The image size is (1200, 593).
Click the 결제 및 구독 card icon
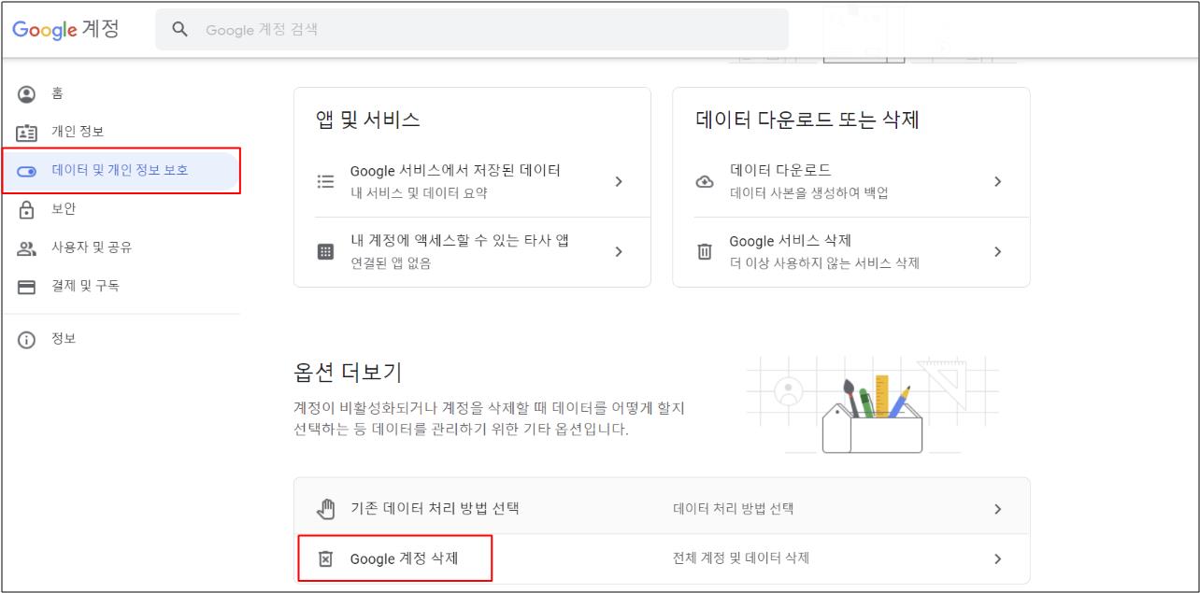point(27,287)
